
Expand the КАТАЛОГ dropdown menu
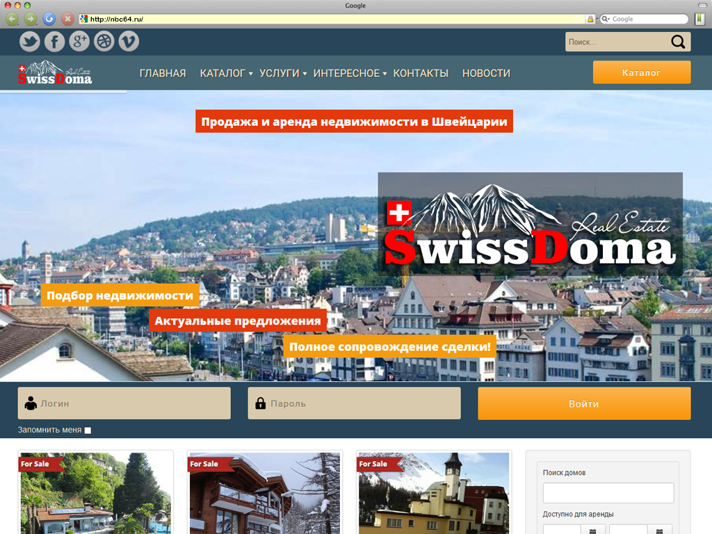pos(250,74)
